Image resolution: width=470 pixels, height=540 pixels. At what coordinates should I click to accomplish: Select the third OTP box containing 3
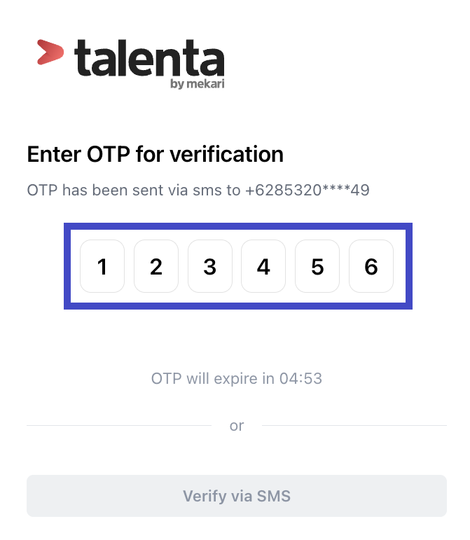coord(210,266)
